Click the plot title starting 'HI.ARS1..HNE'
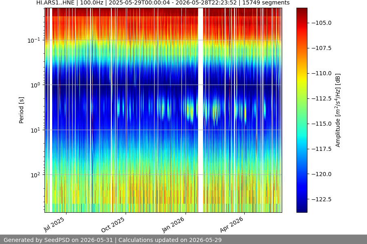This screenshot has height=244, width=367. (163, 3)
